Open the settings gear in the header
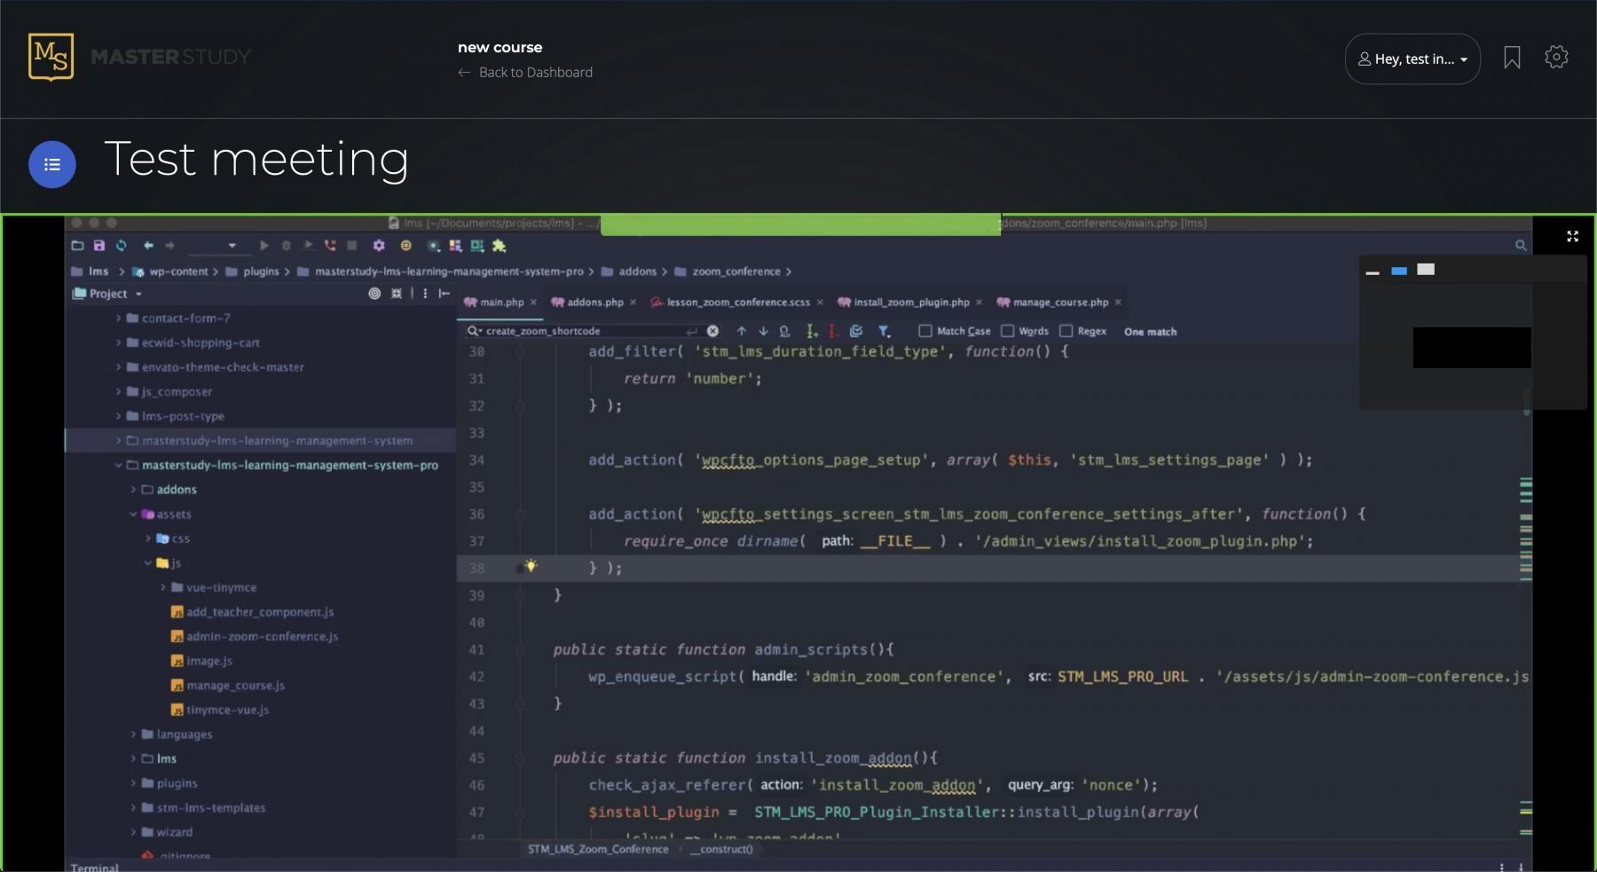 coord(1556,58)
